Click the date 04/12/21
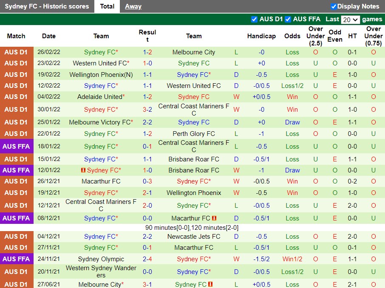Viewport: 385px width, 288px height. [x=48, y=237]
